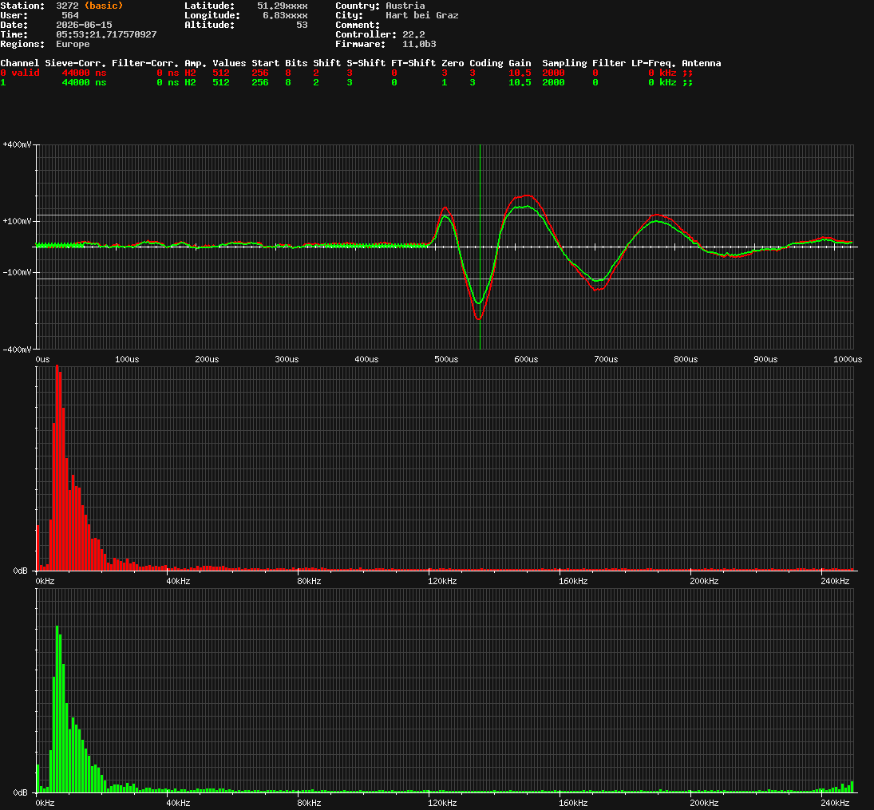
Task: Click the city Hart bei Graz
Action: (422, 15)
